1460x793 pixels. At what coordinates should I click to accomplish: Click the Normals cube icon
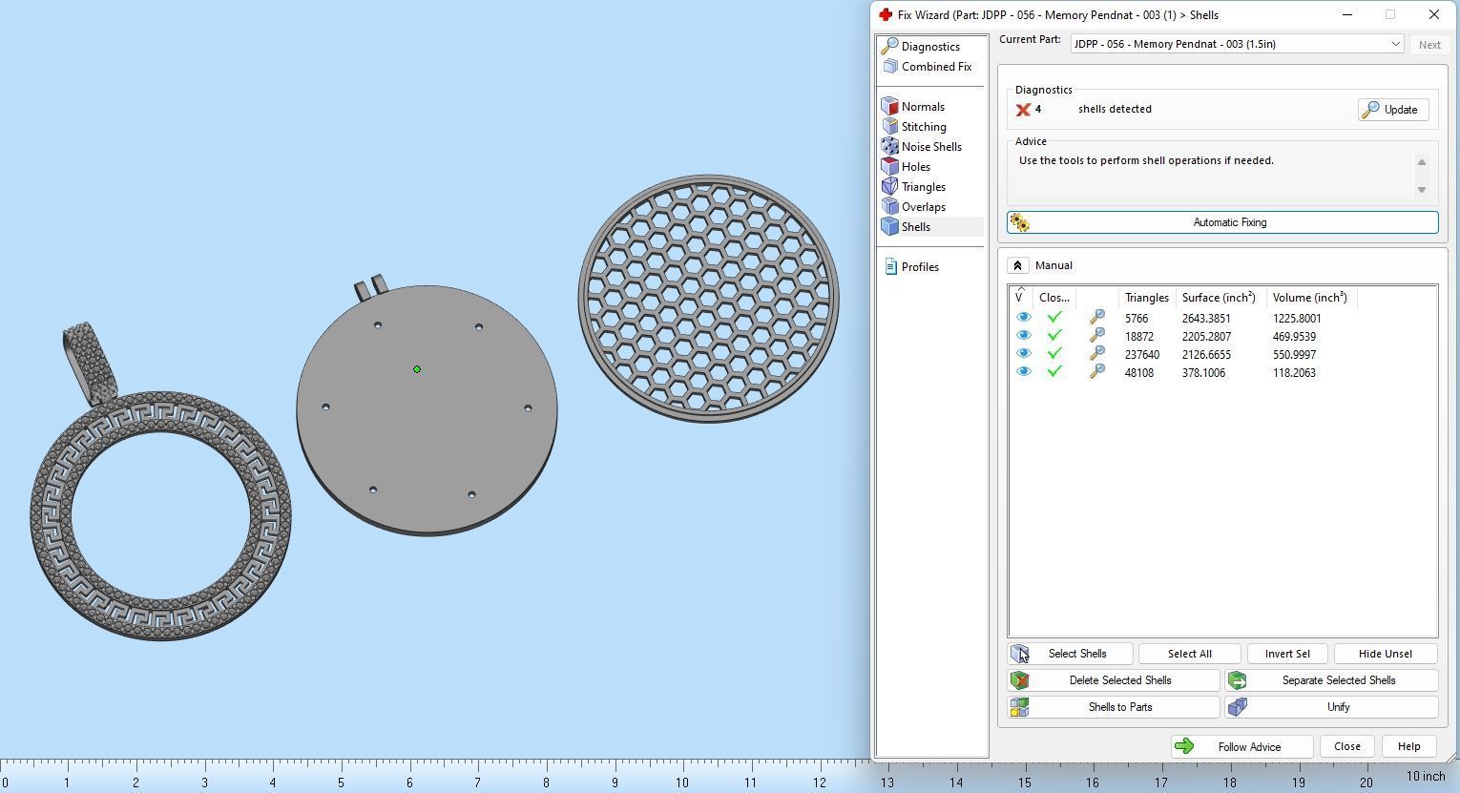(889, 107)
